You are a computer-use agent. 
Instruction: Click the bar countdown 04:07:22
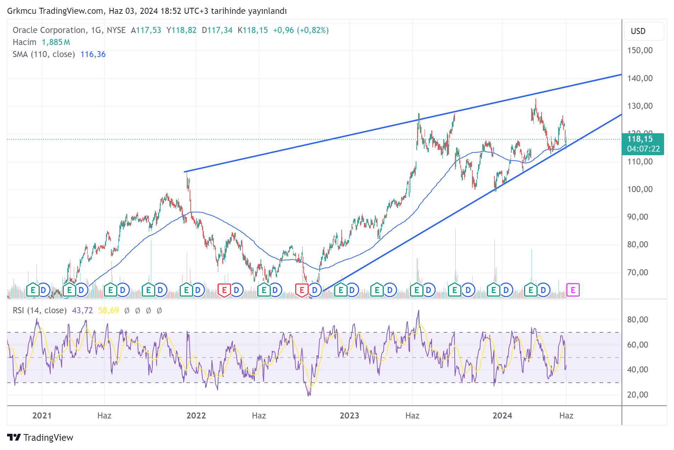tap(643, 149)
